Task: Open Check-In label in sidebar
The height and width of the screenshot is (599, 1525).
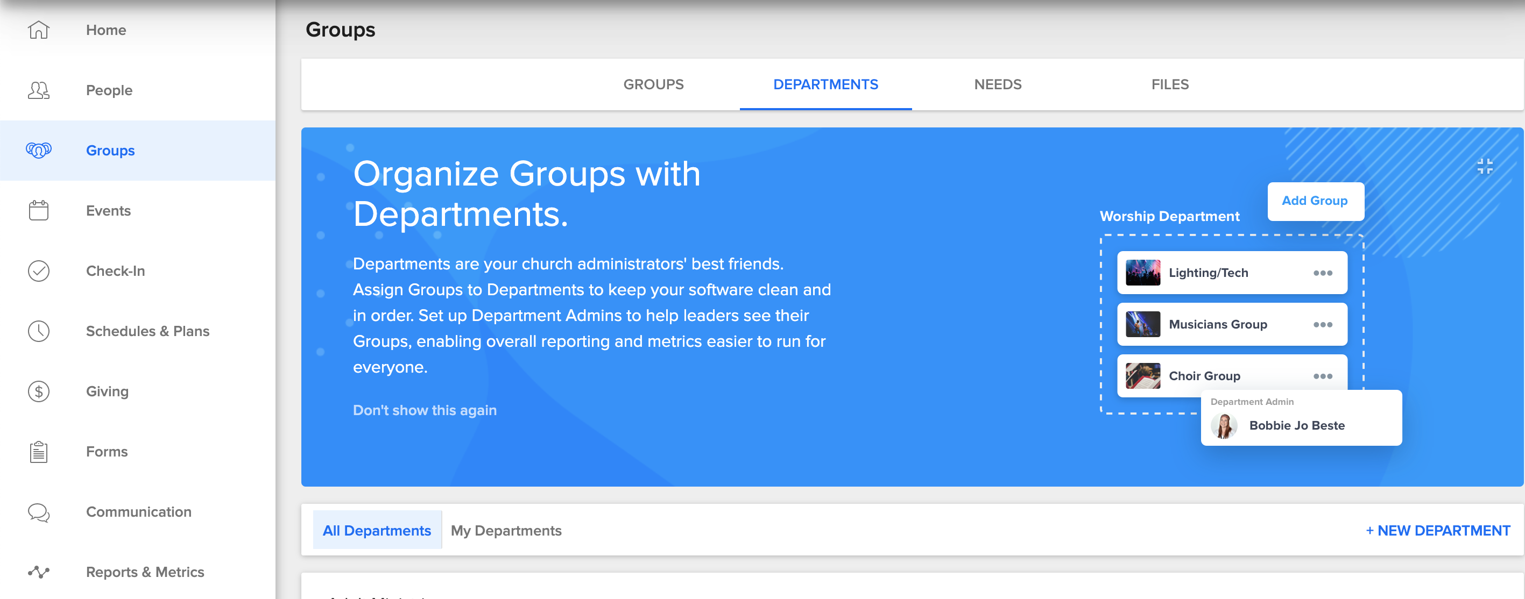Action: click(116, 271)
